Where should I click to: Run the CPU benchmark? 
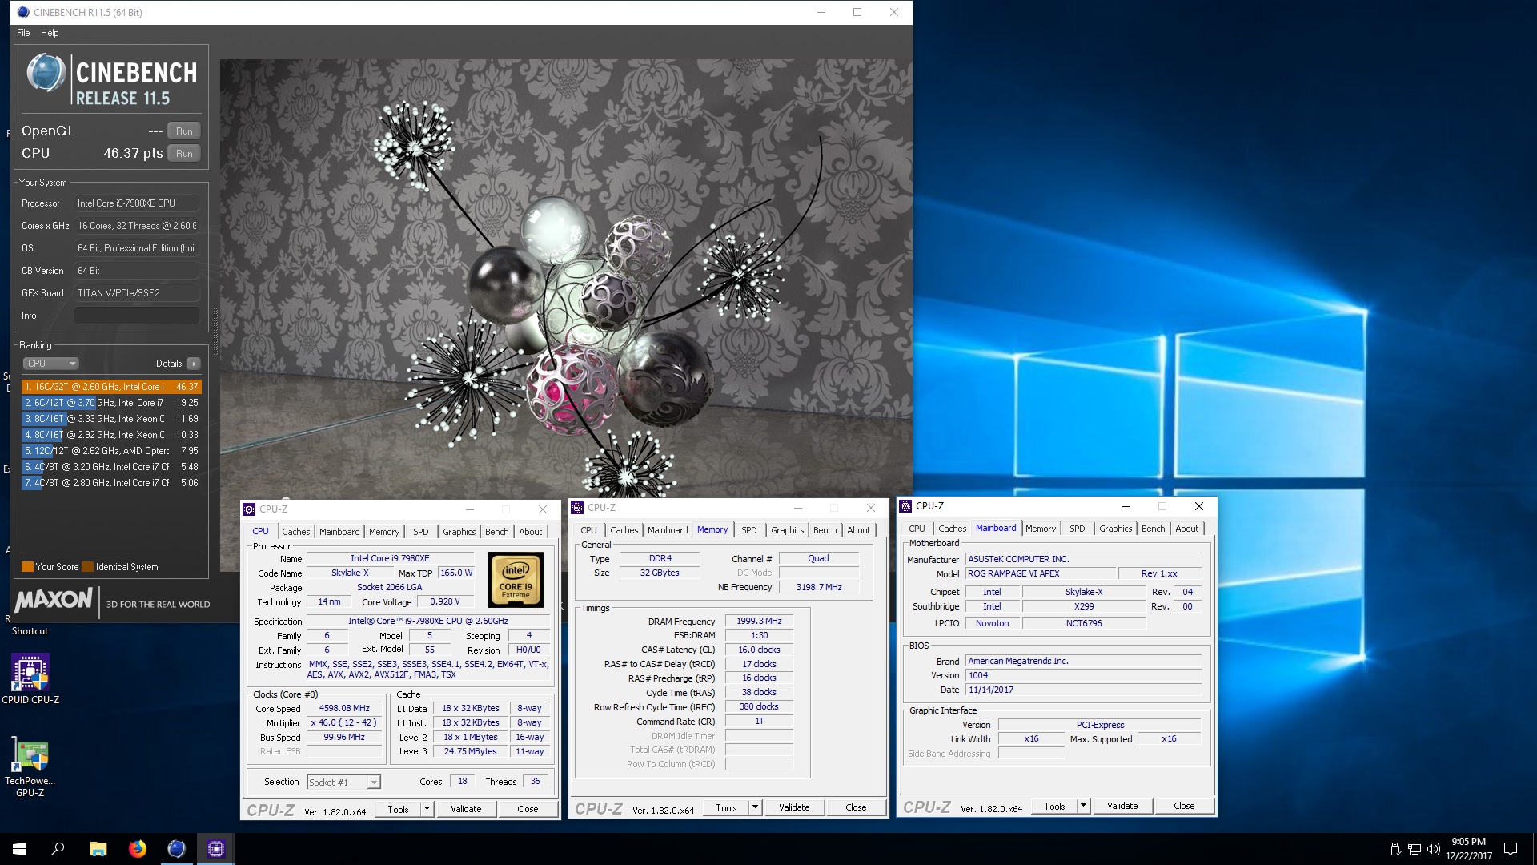[184, 154]
